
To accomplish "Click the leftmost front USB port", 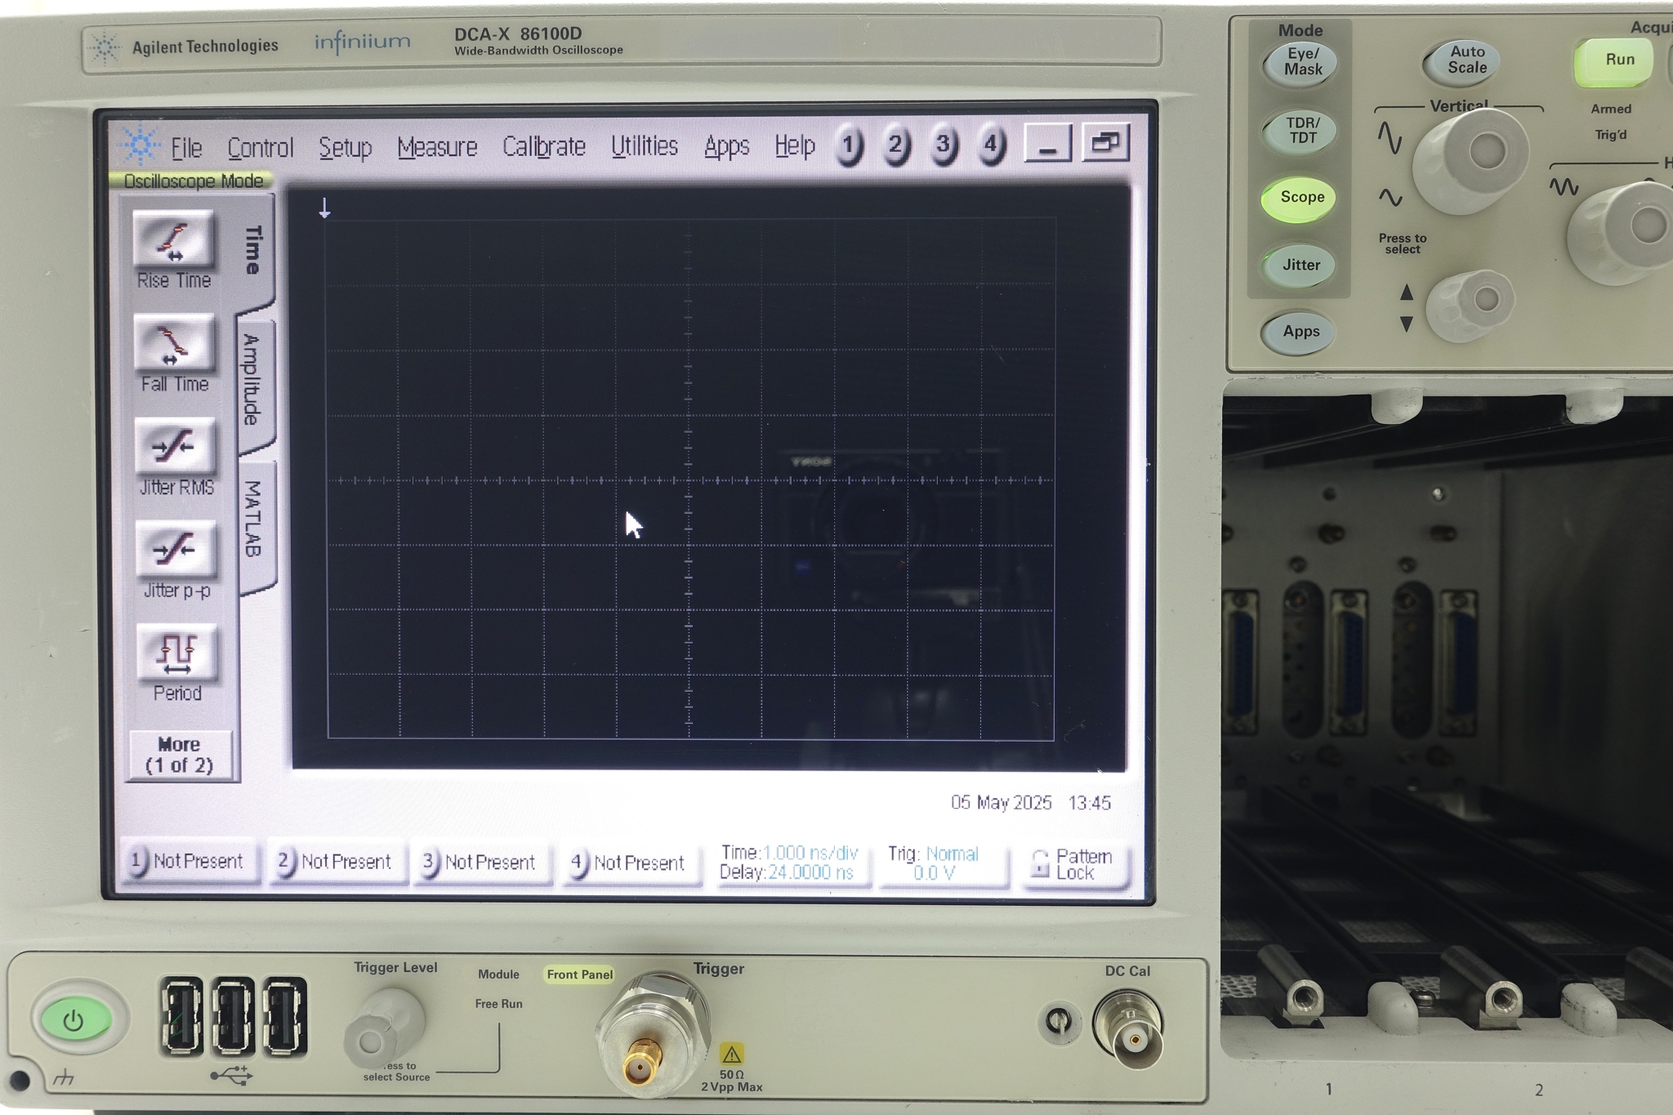I will click(181, 1018).
